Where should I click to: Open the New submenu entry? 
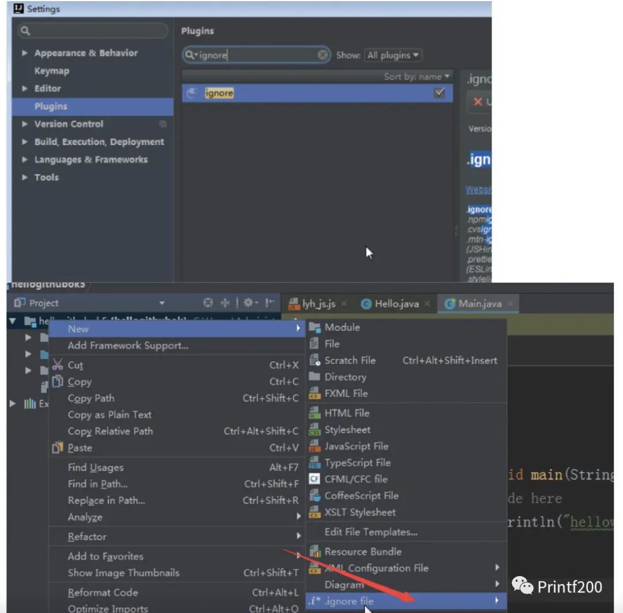[x=177, y=329]
